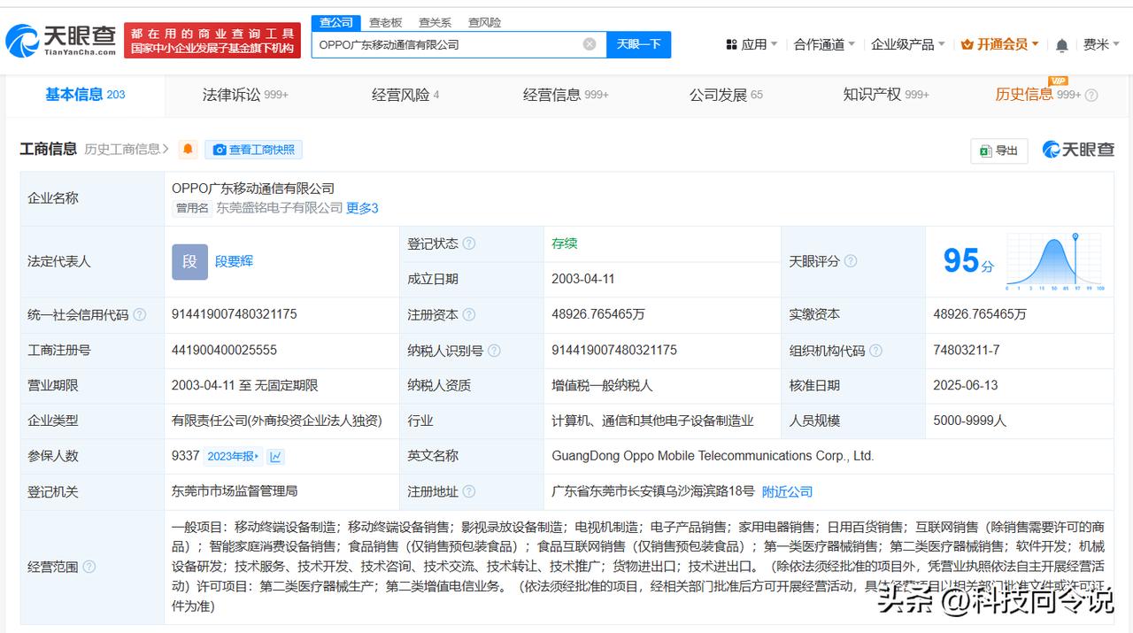Click help icon beside 注册地址
This screenshot has width=1133, height=633.
pos(469,491)
